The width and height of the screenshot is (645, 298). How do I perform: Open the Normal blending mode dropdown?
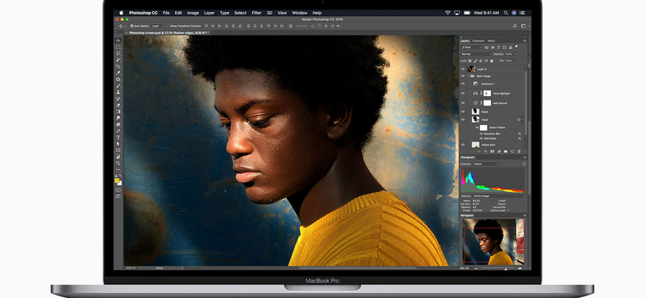[476, 54]
